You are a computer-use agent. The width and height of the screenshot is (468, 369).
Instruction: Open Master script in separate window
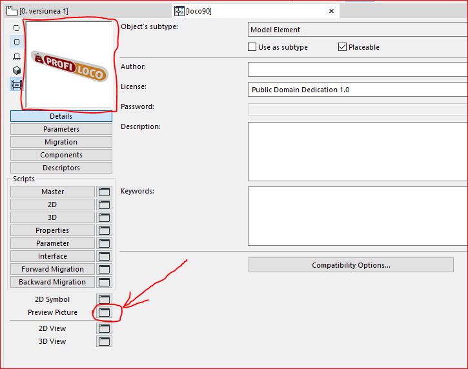click(x=104, y=192)
